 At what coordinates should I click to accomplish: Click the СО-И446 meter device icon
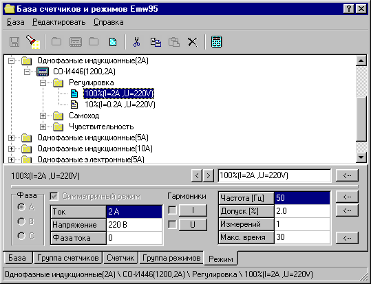click(x=43, y=72)
